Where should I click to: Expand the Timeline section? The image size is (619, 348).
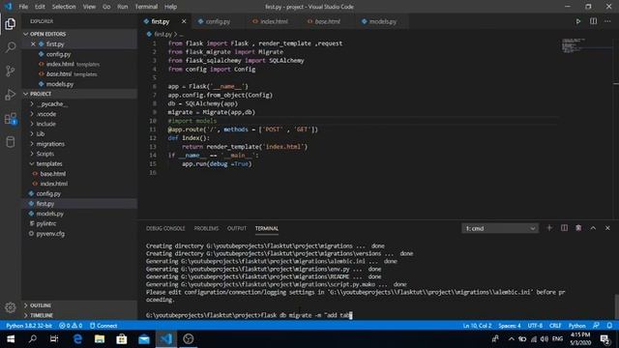tap(79, 315)
